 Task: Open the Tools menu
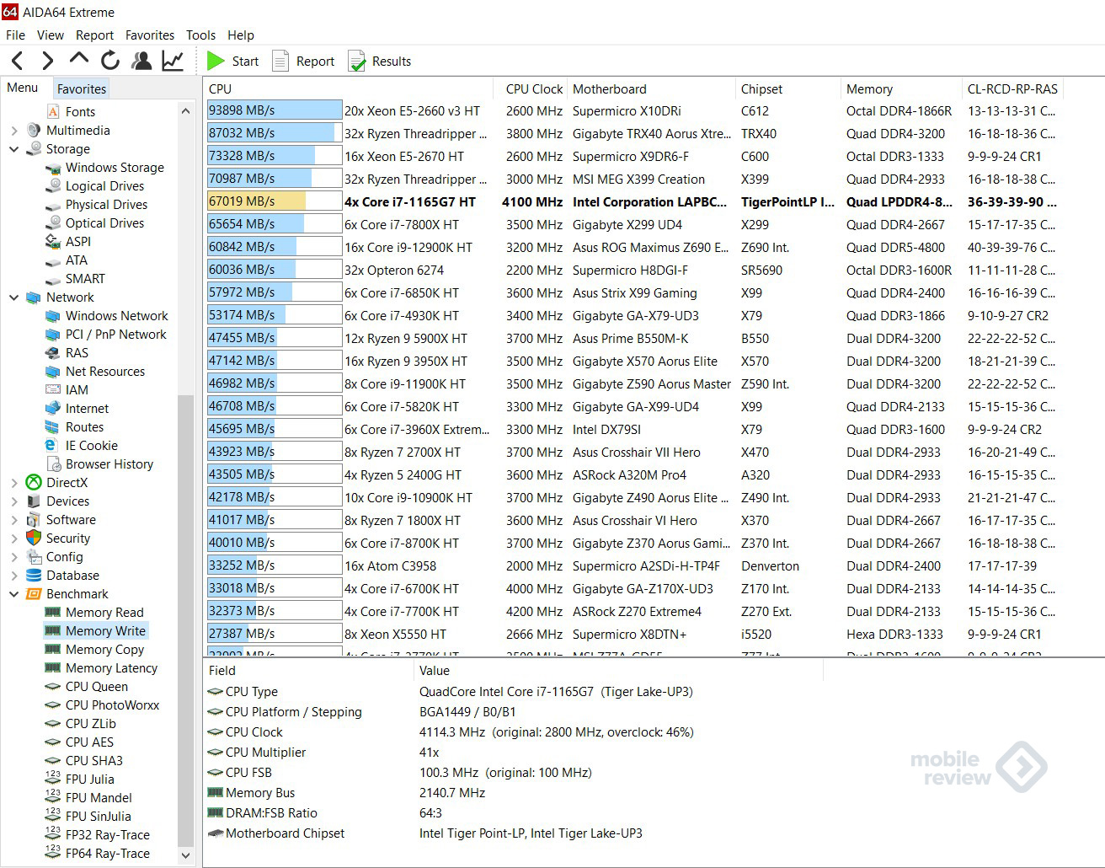click(201, 35)
